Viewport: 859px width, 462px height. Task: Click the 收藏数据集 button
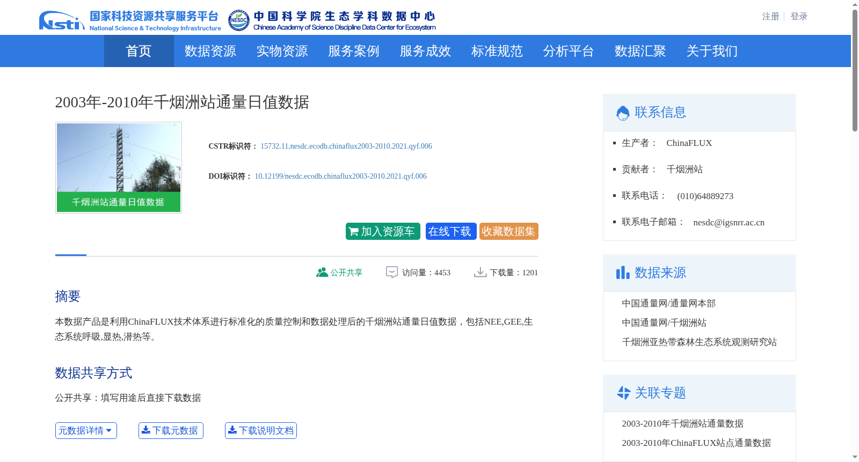tap(509, 231)
